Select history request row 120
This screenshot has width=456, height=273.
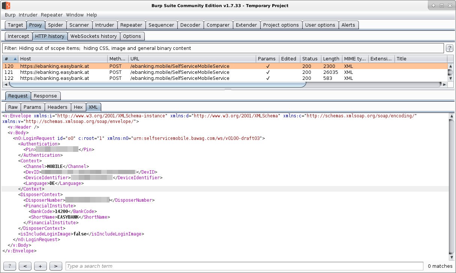[225, 66]
